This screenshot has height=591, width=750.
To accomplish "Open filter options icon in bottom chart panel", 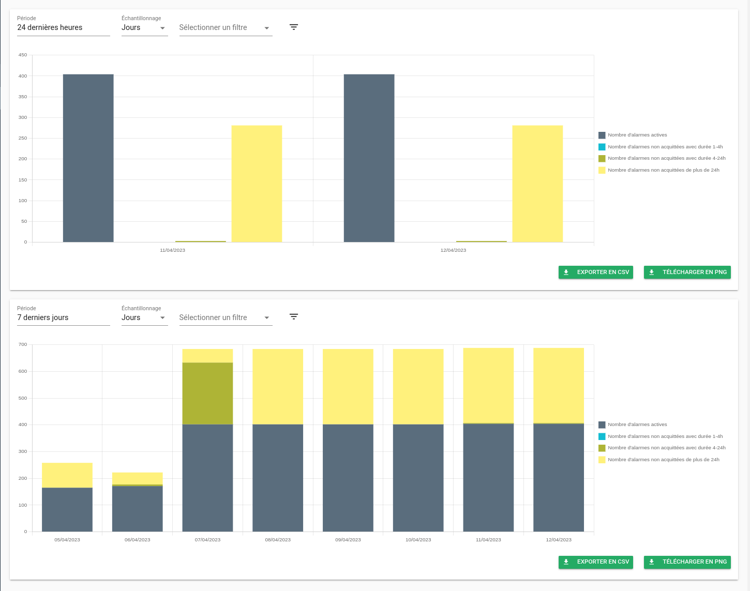I will pos(294,317).
